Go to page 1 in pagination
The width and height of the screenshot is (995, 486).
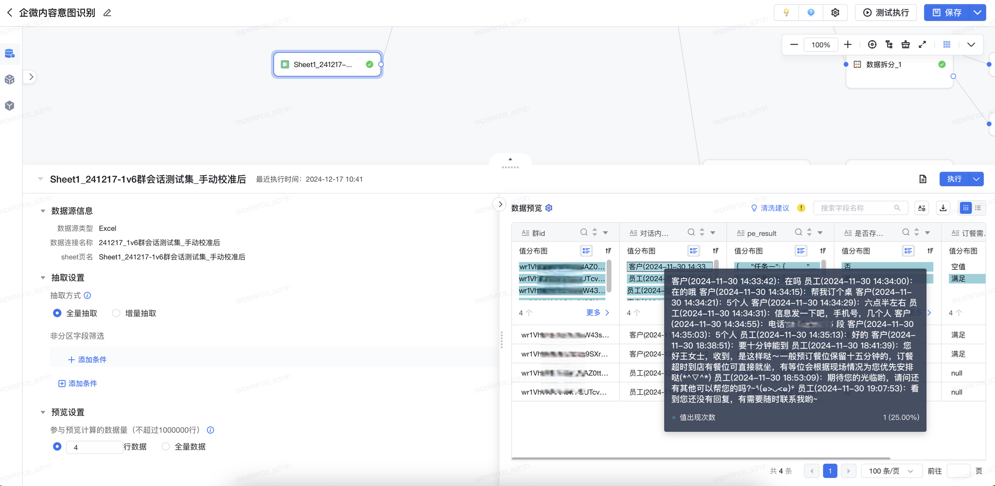830,471
